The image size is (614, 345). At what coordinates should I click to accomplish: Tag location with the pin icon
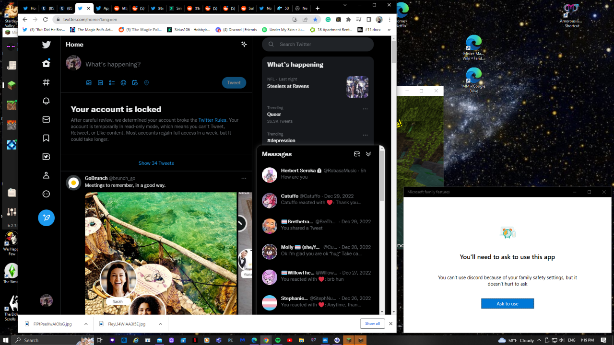click(x=146, y=83)
